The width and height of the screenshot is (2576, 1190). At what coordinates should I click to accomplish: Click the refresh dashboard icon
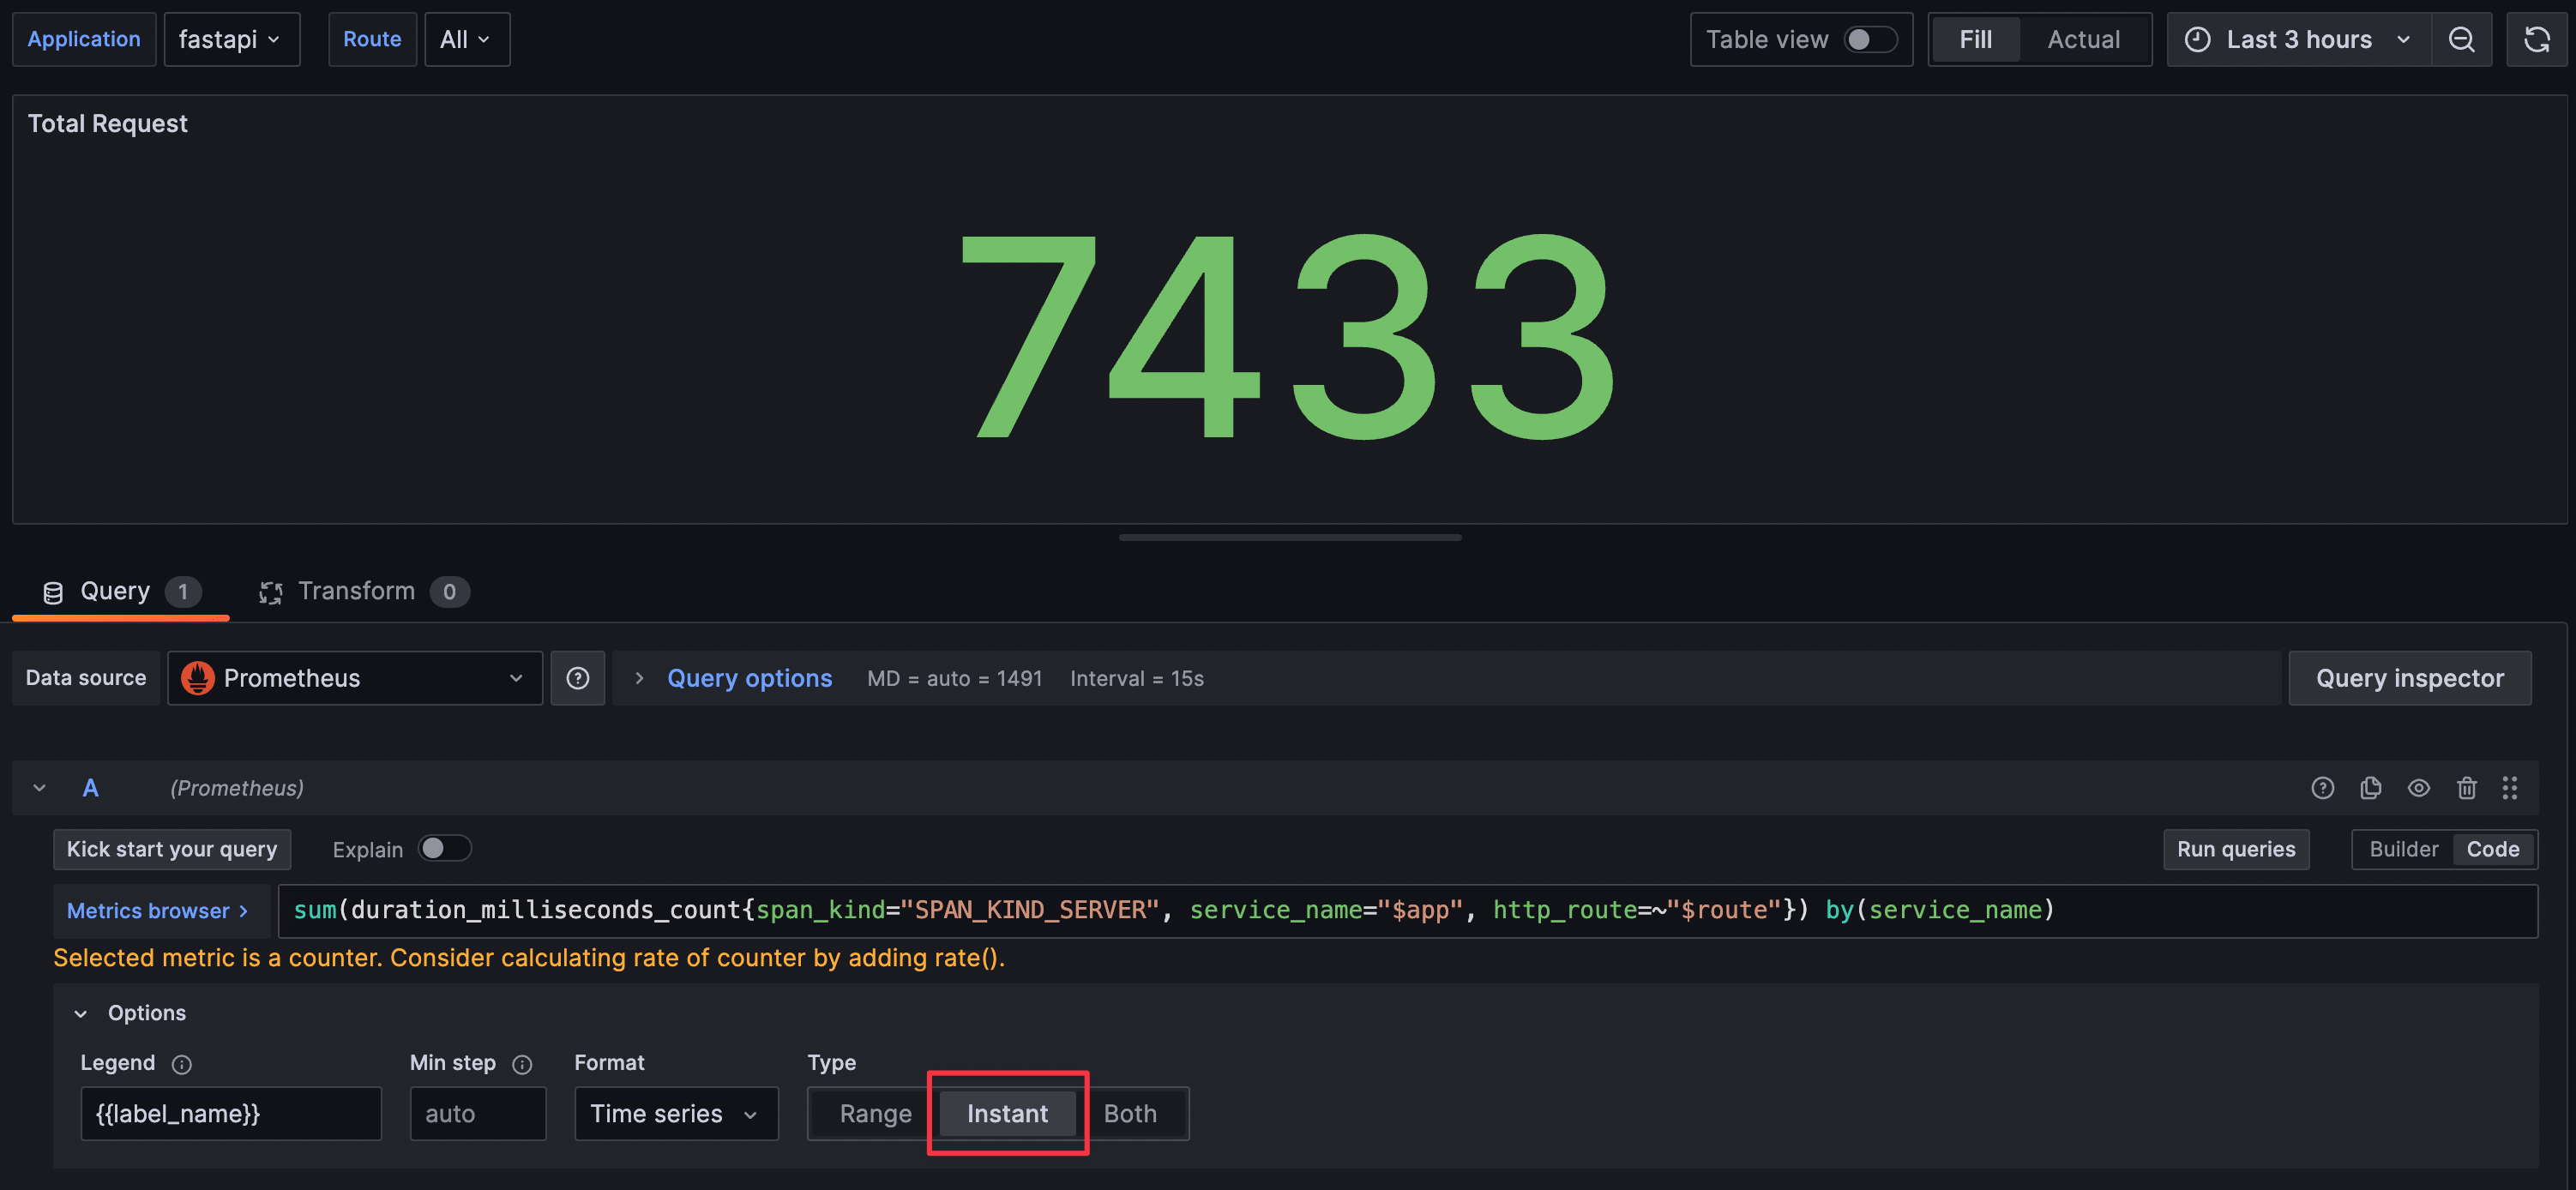2536,40
